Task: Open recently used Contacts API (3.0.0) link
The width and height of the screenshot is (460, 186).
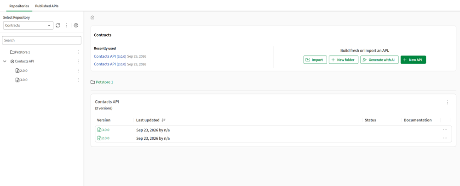Action: (110, 56)
